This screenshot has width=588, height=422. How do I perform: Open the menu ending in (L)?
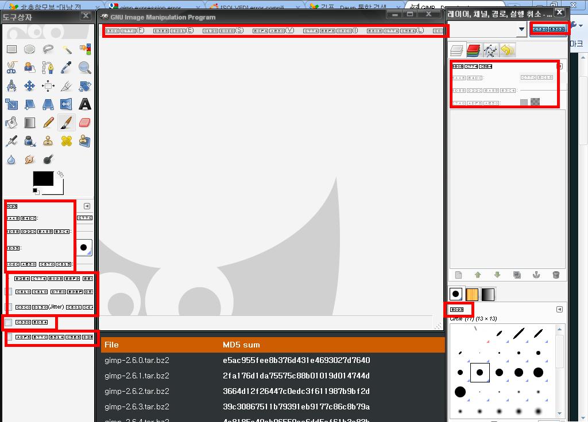pyautogui.click(x=395, y=30)
